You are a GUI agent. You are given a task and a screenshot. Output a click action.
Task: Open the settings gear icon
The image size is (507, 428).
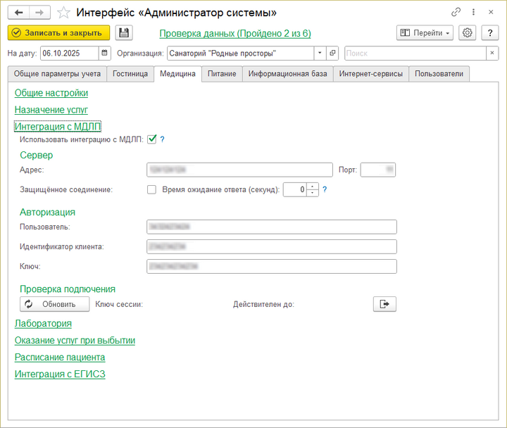point(467,33)
